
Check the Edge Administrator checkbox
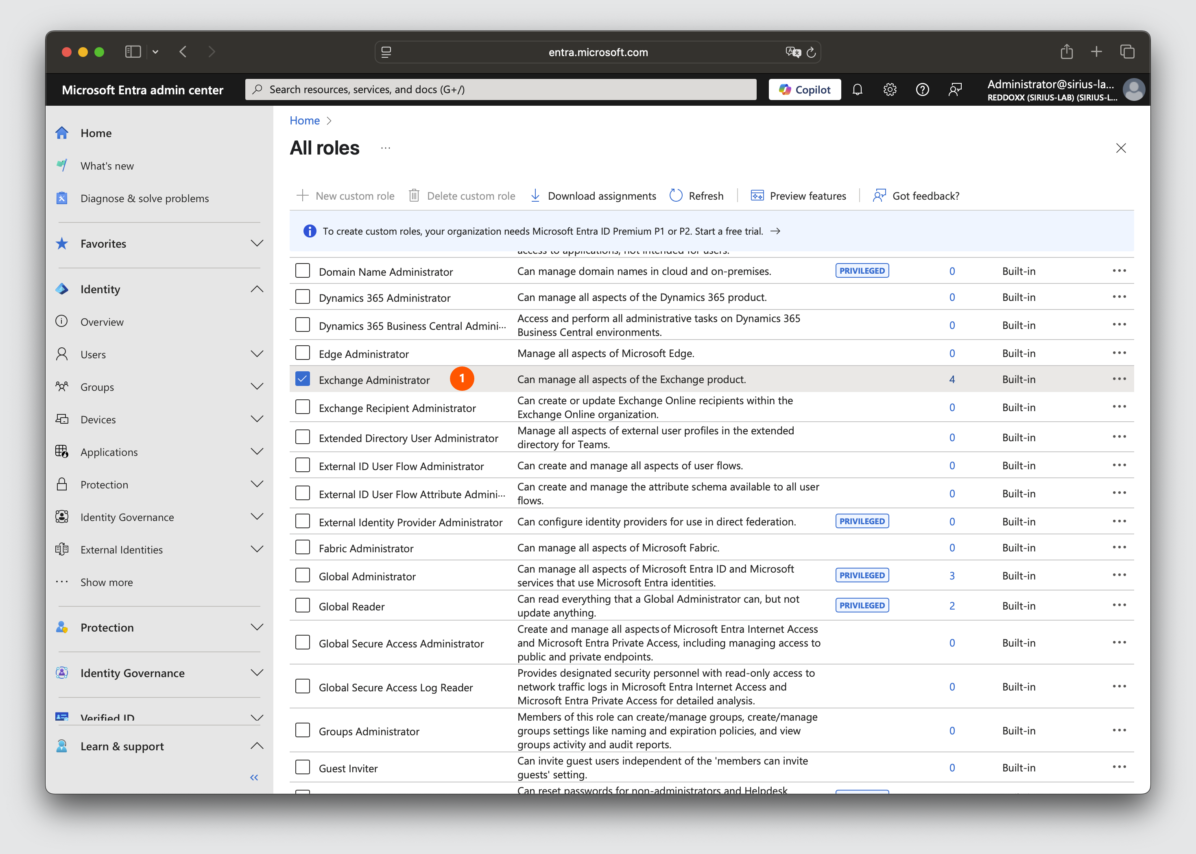(302, 353)
